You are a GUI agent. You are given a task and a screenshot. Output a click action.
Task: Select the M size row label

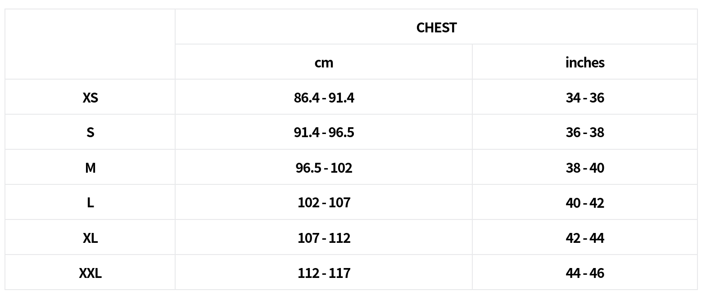[90, 168]
